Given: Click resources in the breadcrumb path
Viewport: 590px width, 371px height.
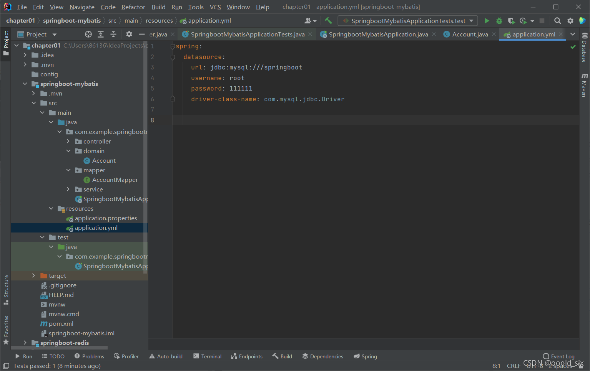Looking at the screenshot, I should click(x=159, y=21).
